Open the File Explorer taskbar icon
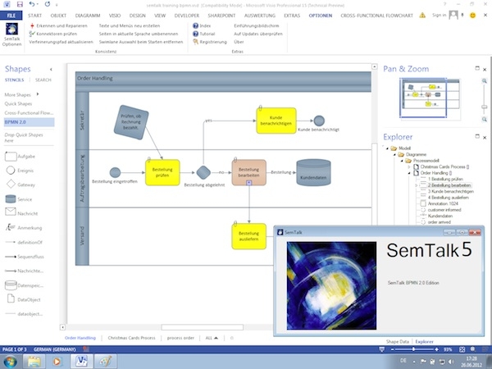The image size is (492, 369). click(x=34, y=361)
